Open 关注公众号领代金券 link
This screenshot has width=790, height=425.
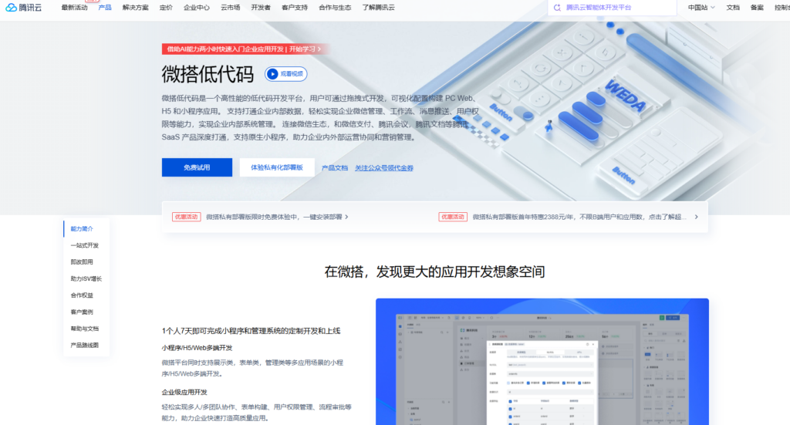[384, 167]
